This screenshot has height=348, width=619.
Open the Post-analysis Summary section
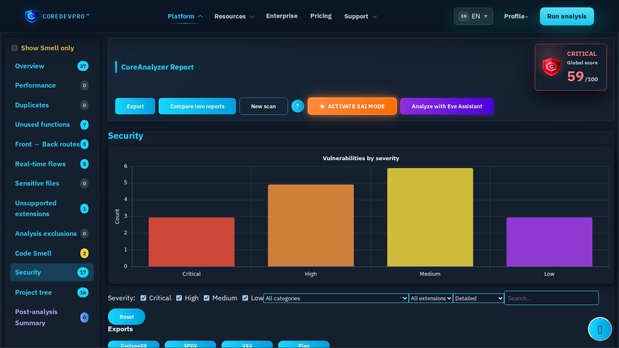pyautogui.click(x=52, y=317)
